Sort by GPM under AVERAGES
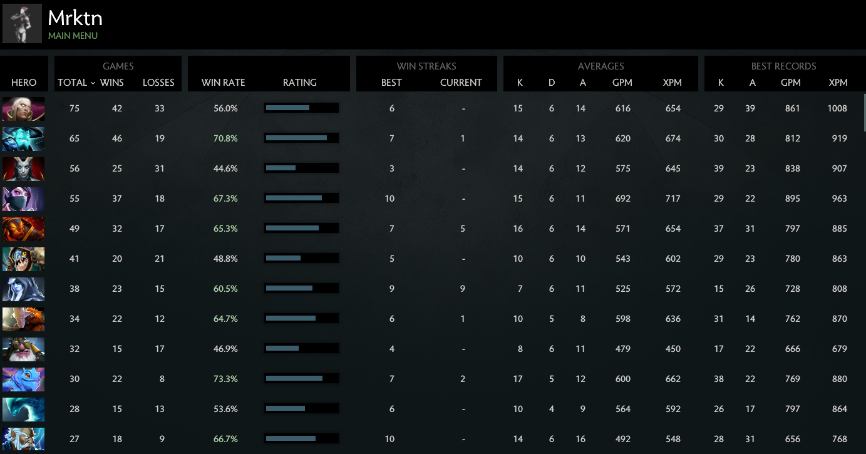Screen dimensions: 866x454 (622, 83)
